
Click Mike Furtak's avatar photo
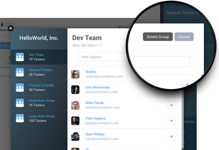[x=75, y=105]
